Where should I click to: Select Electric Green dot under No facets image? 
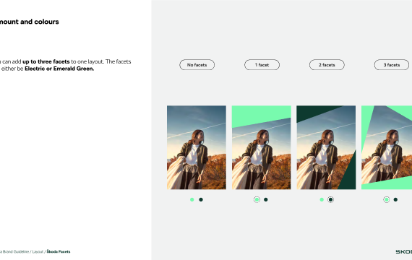pyautogui.click(x=192, y=199)
